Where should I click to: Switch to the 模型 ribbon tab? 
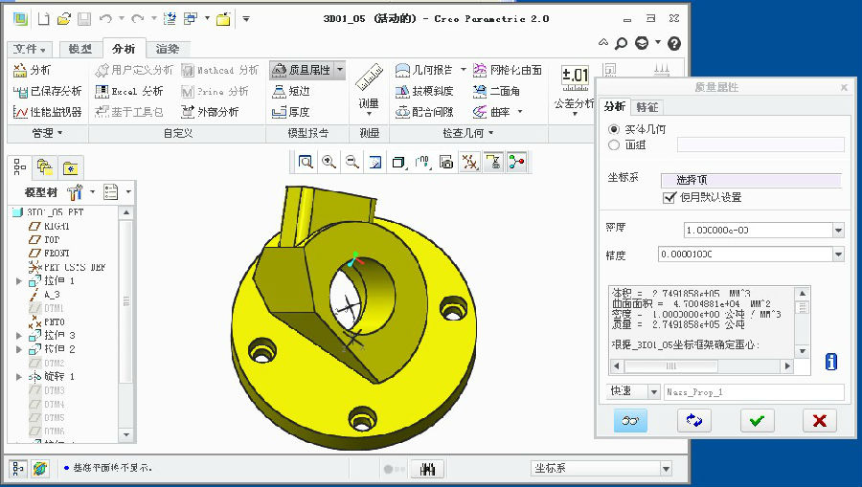pos(80,49)
